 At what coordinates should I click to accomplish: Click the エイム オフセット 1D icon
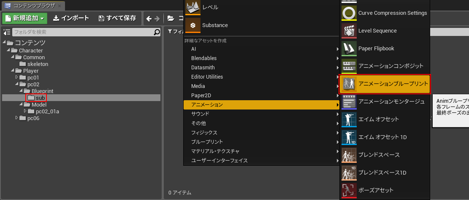349,137
